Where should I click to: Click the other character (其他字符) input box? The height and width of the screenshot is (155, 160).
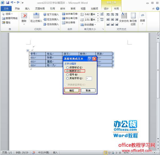(x=89, y=78)
